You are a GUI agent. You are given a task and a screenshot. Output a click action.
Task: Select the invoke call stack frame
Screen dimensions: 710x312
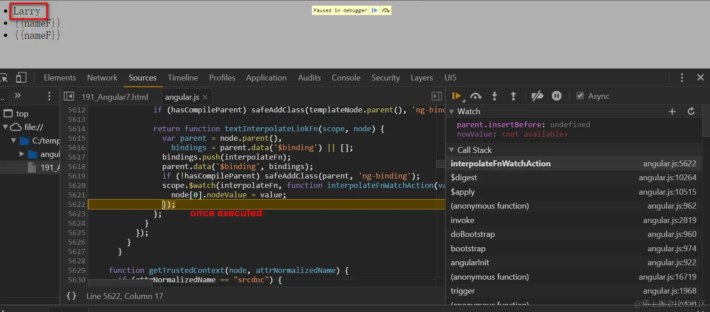573,220
